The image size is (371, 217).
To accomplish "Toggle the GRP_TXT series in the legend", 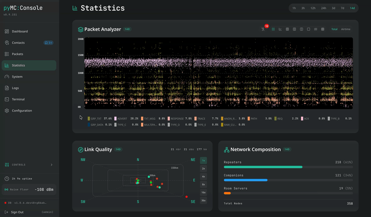I will [x=96, y=119].
